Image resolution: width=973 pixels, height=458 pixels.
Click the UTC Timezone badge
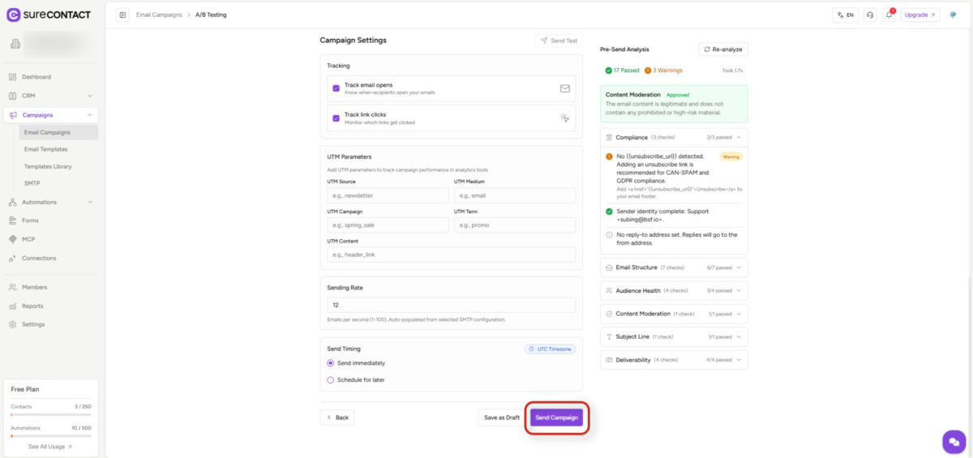[550, 349]
